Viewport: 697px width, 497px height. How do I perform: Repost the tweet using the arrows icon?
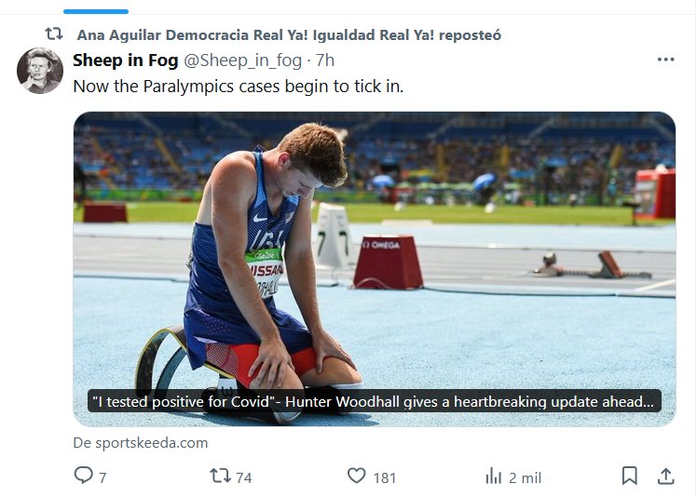[220, 476]
